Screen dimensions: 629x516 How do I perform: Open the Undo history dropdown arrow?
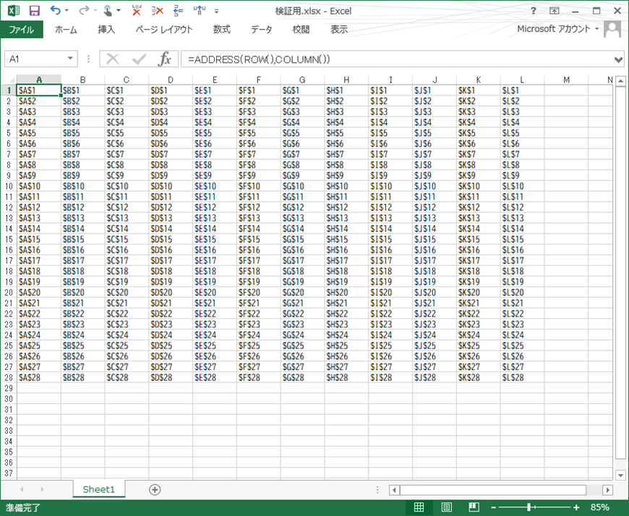[67, 10]
